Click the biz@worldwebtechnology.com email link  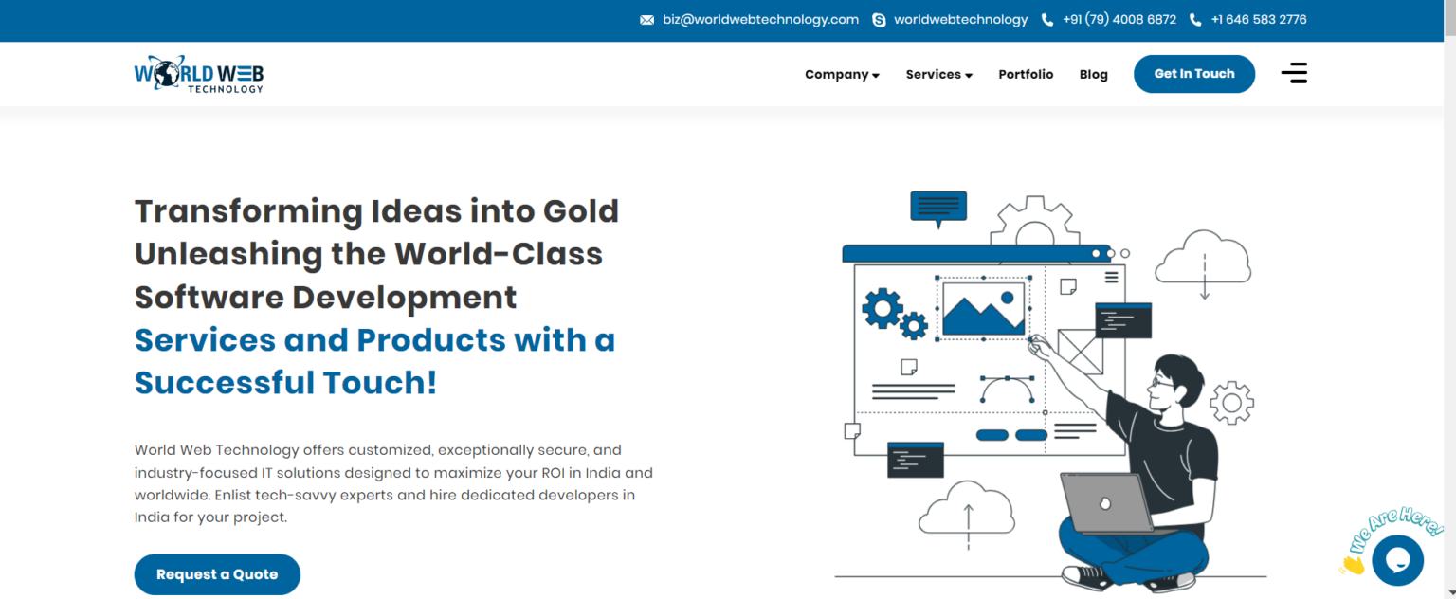tap(760, 19)
